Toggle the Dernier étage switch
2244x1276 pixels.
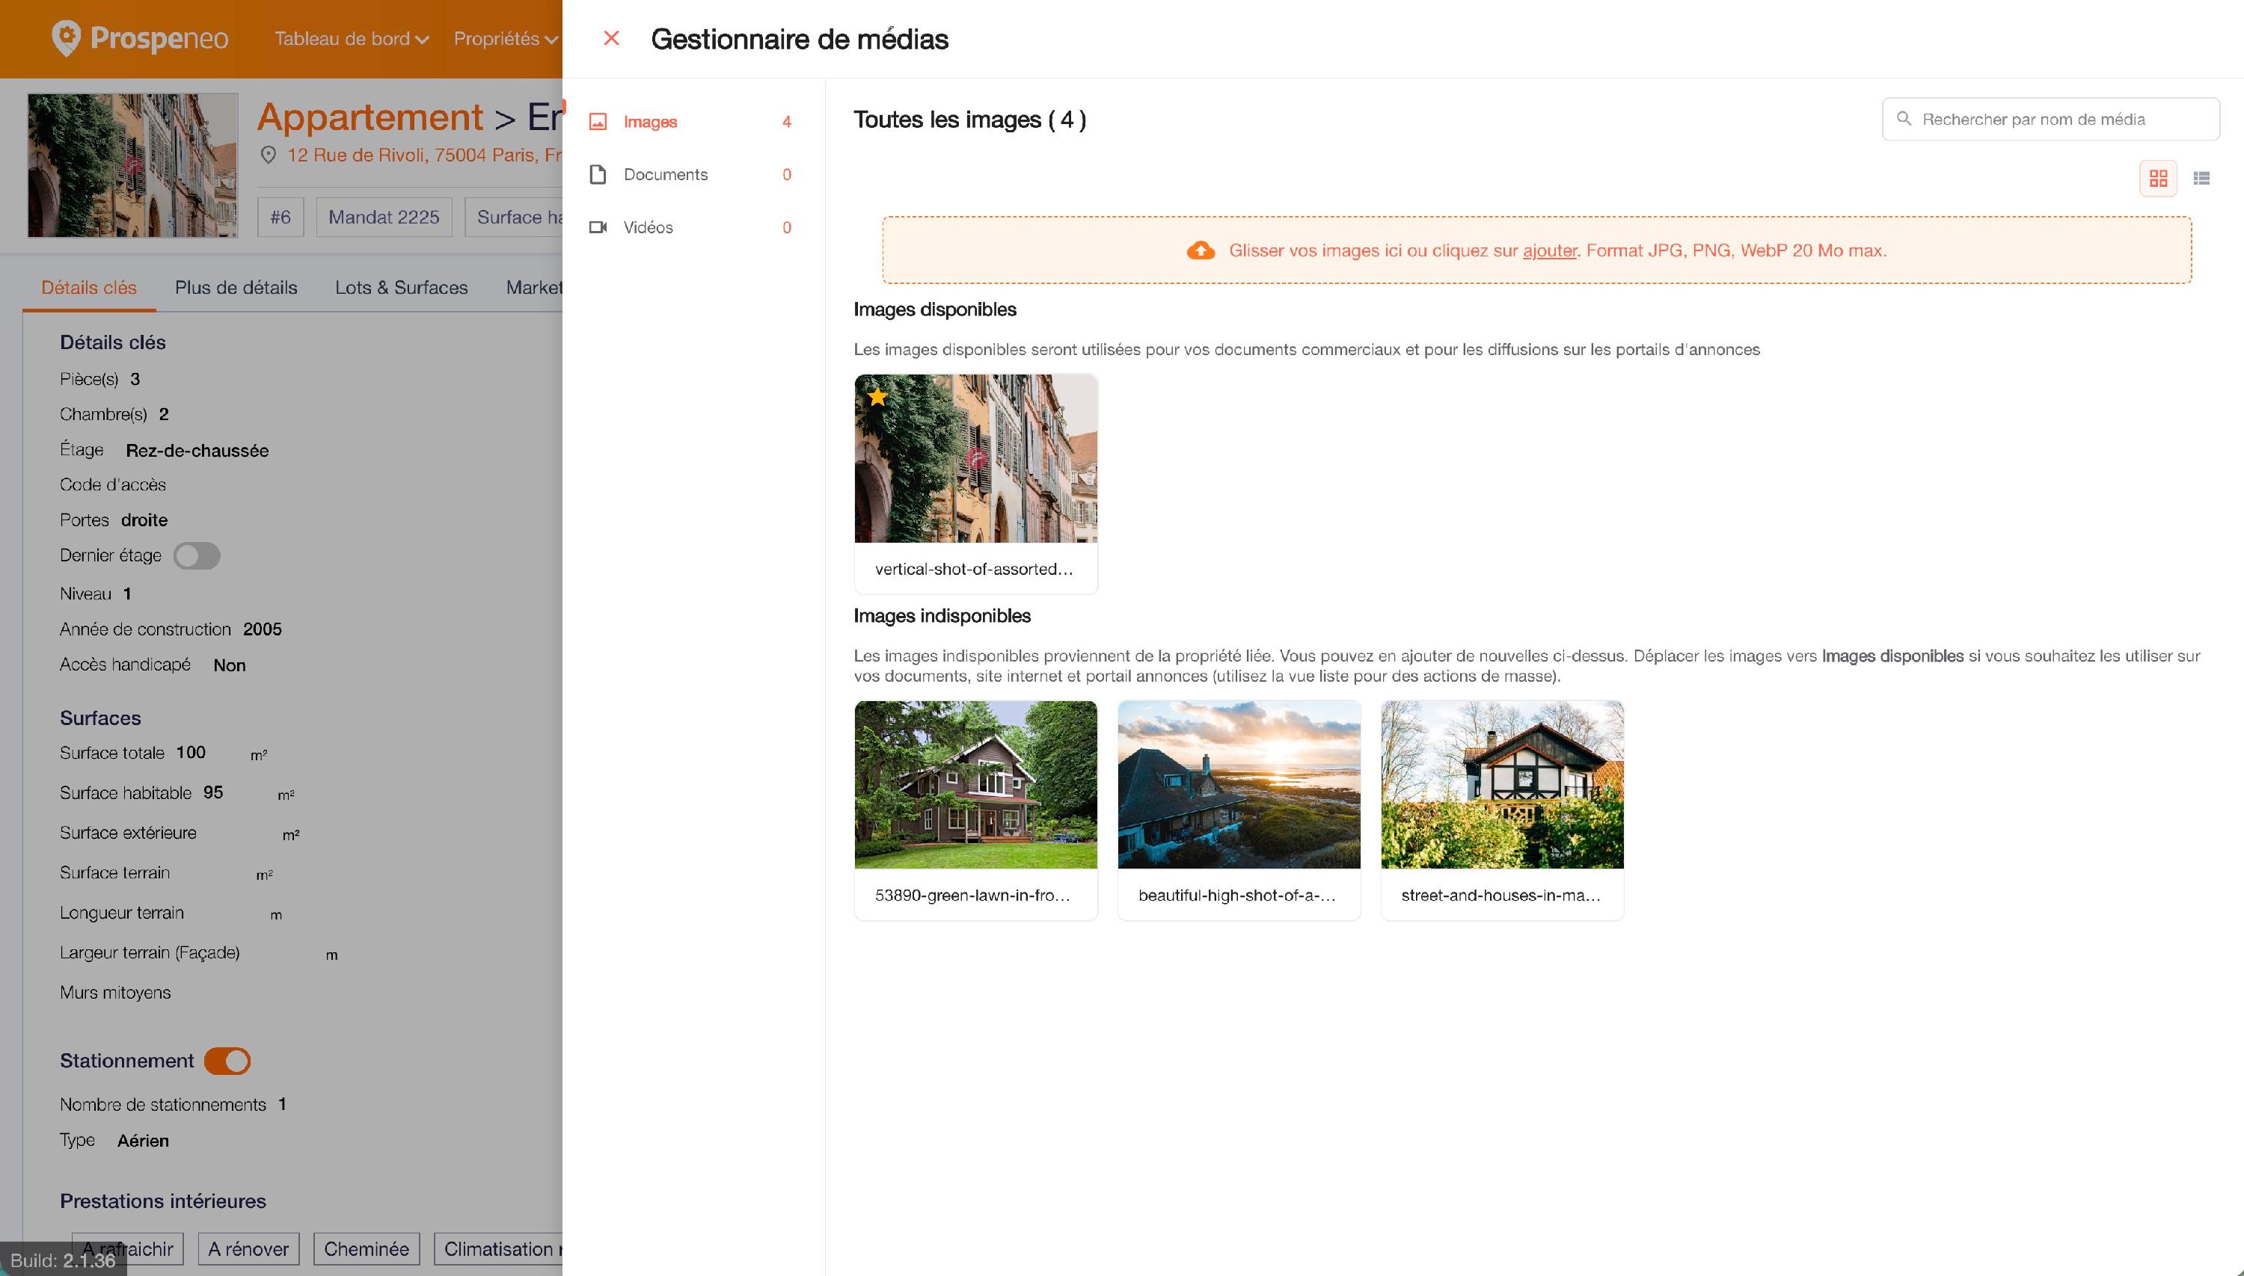tap(197, 555)
